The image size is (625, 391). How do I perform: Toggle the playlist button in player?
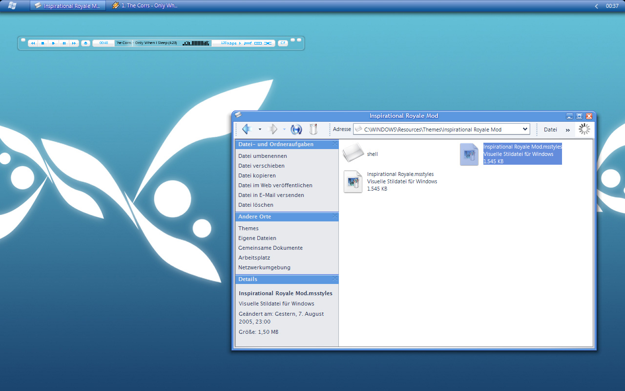pyautogui.click(x=258, y=43)
